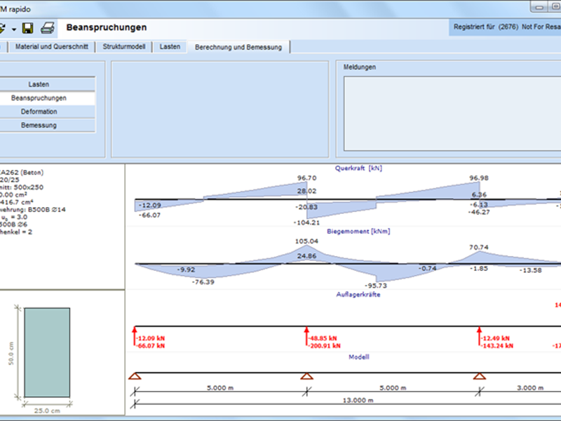Switch to Material und Querschnitt tab

click(52, 47)
